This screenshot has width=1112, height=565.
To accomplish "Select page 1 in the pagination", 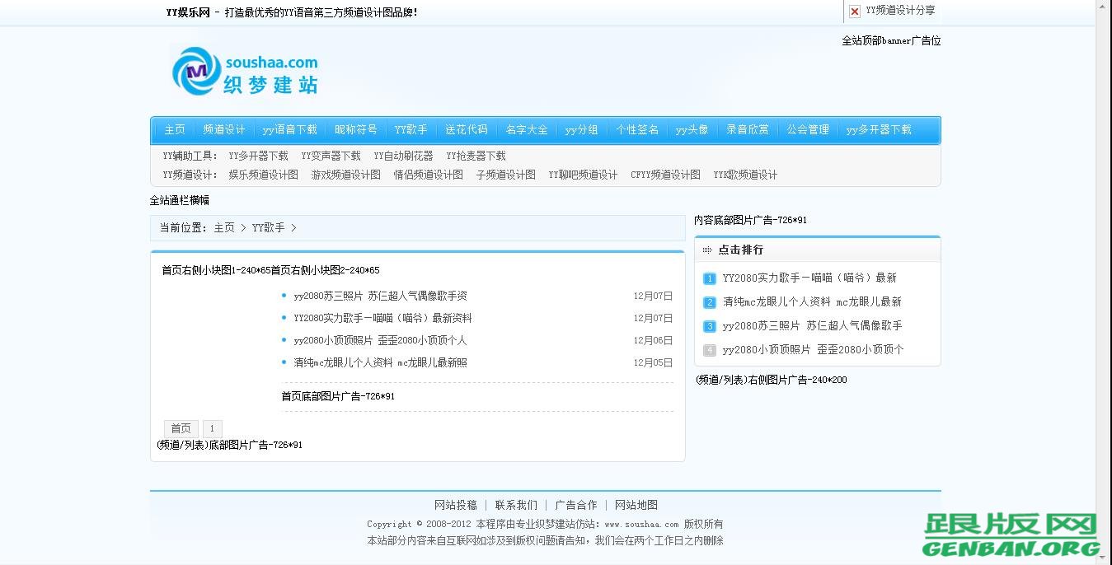I will click(x=212, y=428).
